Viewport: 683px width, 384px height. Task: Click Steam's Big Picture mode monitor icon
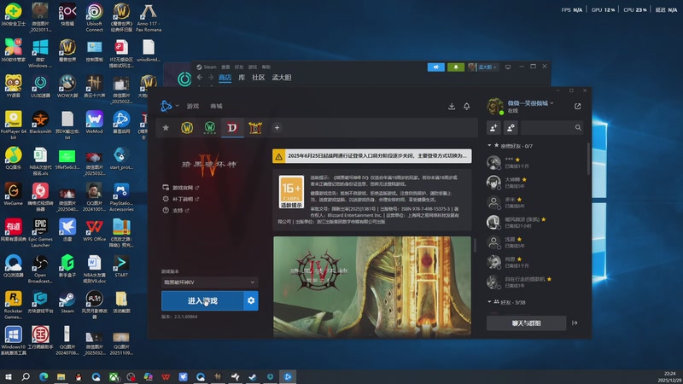pos(508,67)
